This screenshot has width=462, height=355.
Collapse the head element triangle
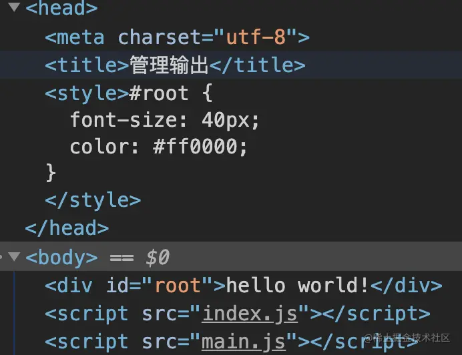(x=14, y=7)
